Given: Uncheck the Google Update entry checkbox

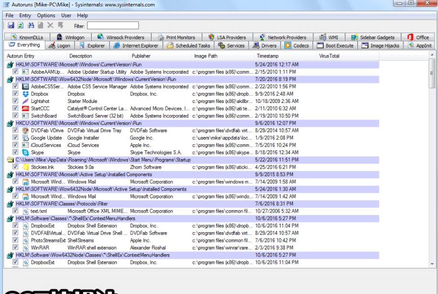Looking at the screenshot, I should pos(15,138).
